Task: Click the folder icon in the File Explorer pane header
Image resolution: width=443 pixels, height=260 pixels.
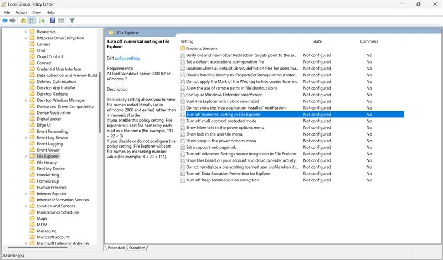Action: click(x=111, y=33)
